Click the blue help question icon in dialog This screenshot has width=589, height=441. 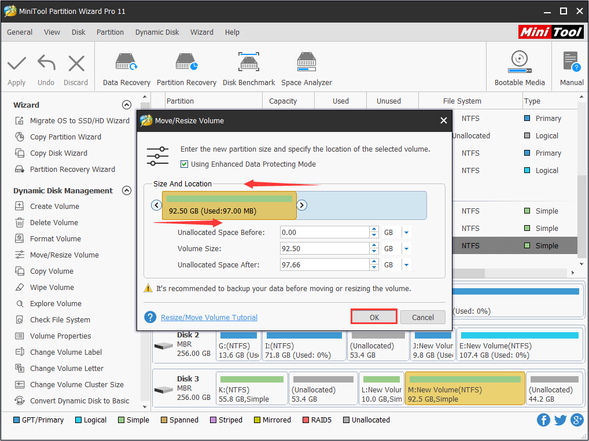pos(150,317)
